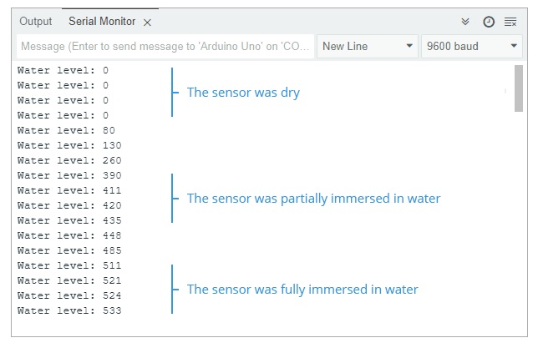This screenshot has width=538, height=348.
Task: Click the serial output vertical scrollbar
Action: [x=518, y=92]
